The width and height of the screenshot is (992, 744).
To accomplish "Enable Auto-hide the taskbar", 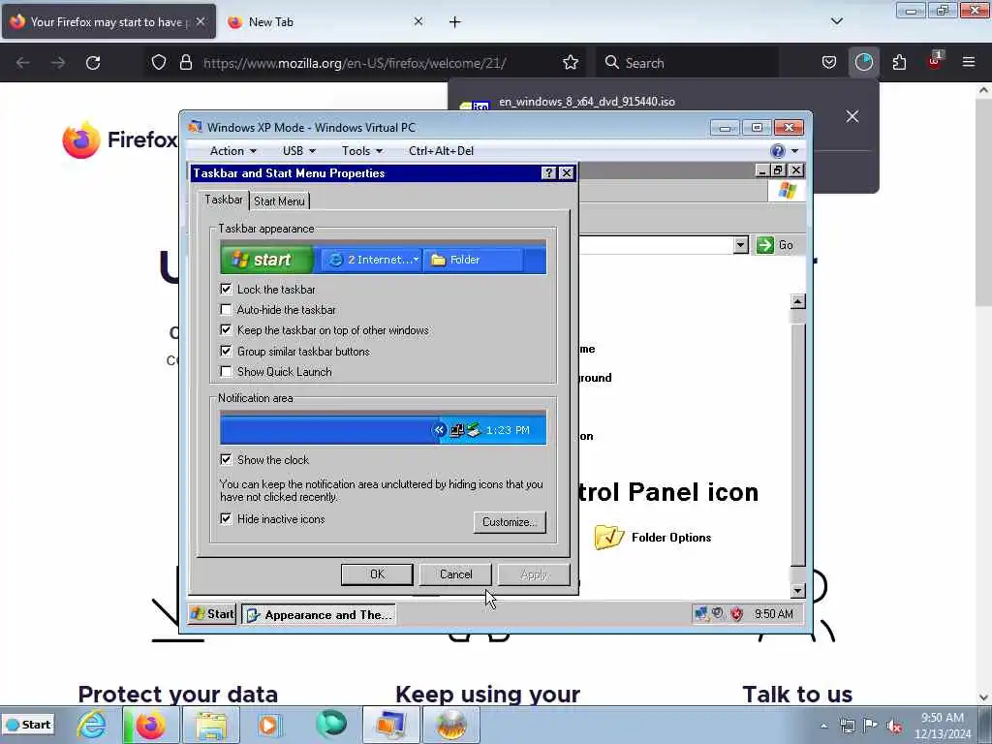I will pos(226,309).
